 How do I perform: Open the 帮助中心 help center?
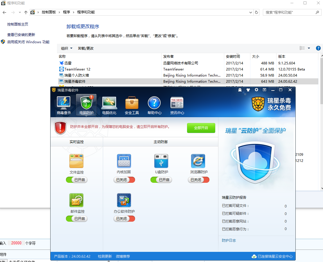click(154, 105)
